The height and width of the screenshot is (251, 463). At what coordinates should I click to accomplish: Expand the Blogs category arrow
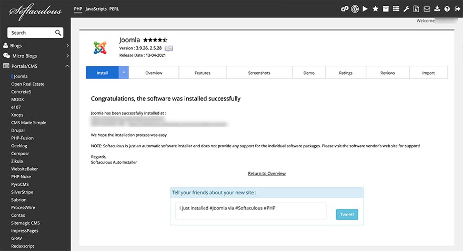[x=67, y=45]
